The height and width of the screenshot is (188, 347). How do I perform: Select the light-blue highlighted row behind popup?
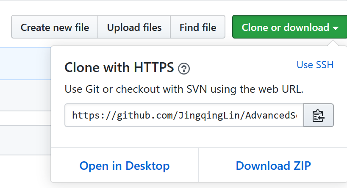[x=25, y=64]
